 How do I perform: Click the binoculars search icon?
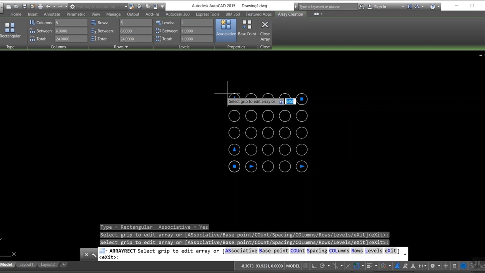click(x=361, y=6)
